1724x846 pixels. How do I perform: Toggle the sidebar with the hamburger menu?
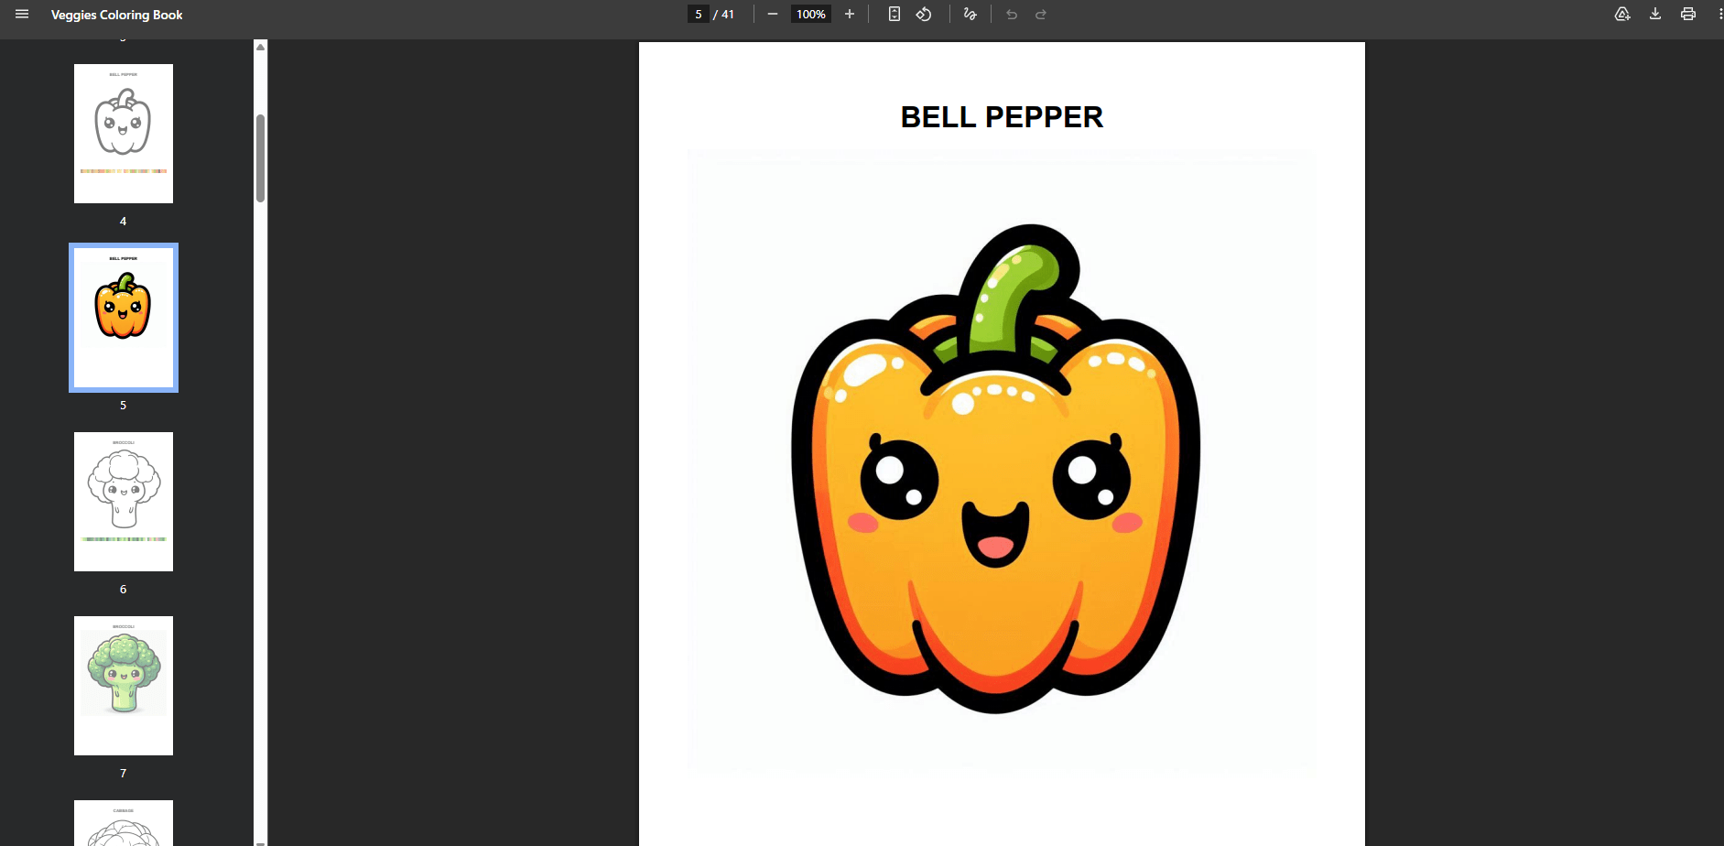pyautogui.click(x=22, y=15)
